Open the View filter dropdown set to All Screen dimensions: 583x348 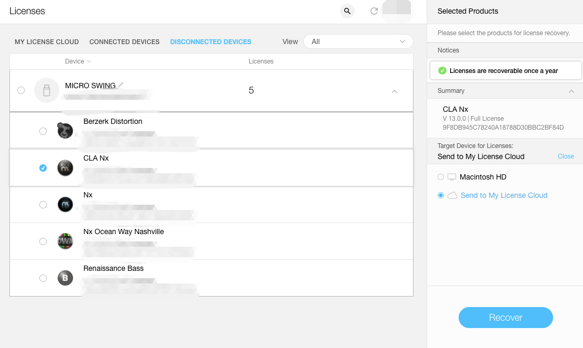tap(358, 41)
